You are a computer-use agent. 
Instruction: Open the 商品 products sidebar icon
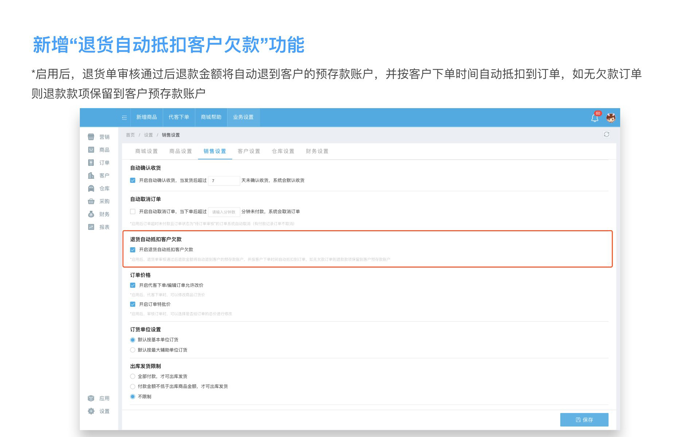[x=91, y=150]
